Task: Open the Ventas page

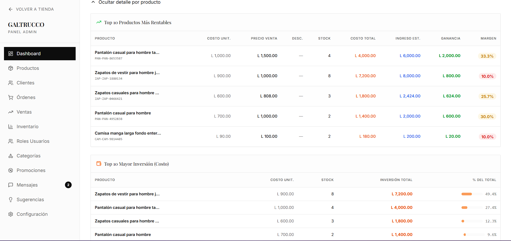Action: [x=24, y=112]
